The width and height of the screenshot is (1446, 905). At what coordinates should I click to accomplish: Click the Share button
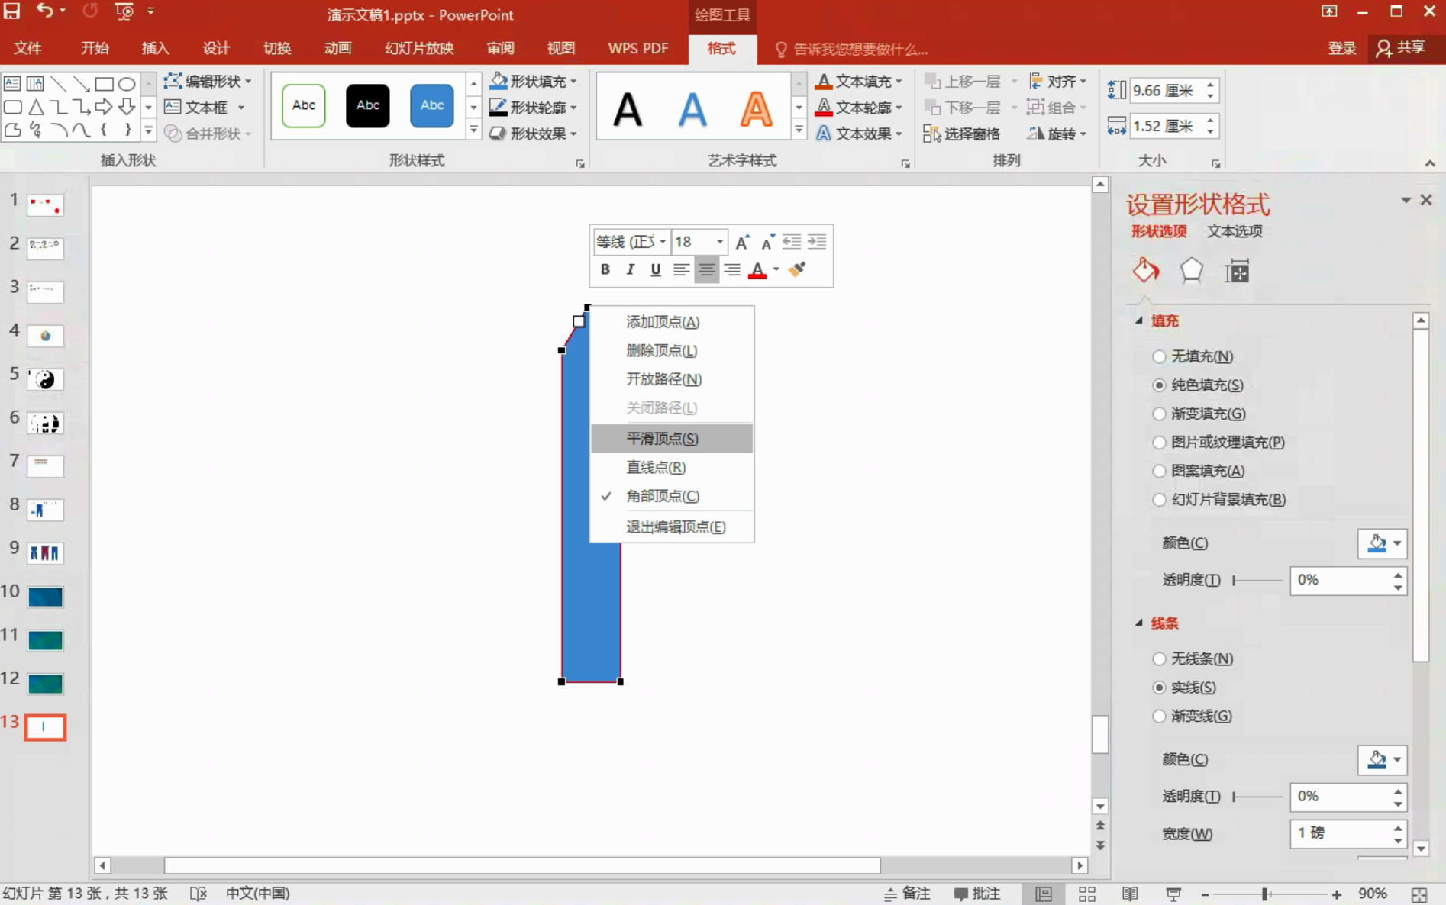point(1402,48)
